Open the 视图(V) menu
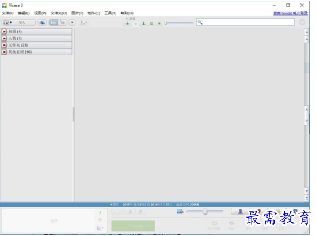Image resolution: width=316 pixels, height=236 pixels. coord(40,13)
